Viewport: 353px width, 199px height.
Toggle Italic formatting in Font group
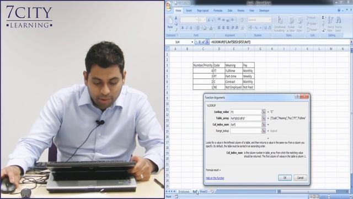186,28
